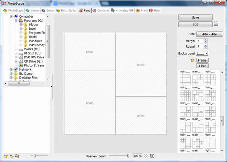Click the refresh arrows icon in bottom status bar
227x162 pixels.
(x=11, y=156)
